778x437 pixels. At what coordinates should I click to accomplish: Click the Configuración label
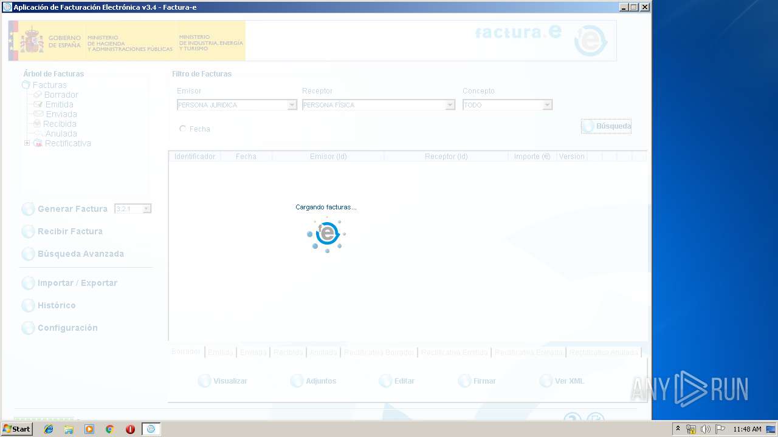point(67,328)
